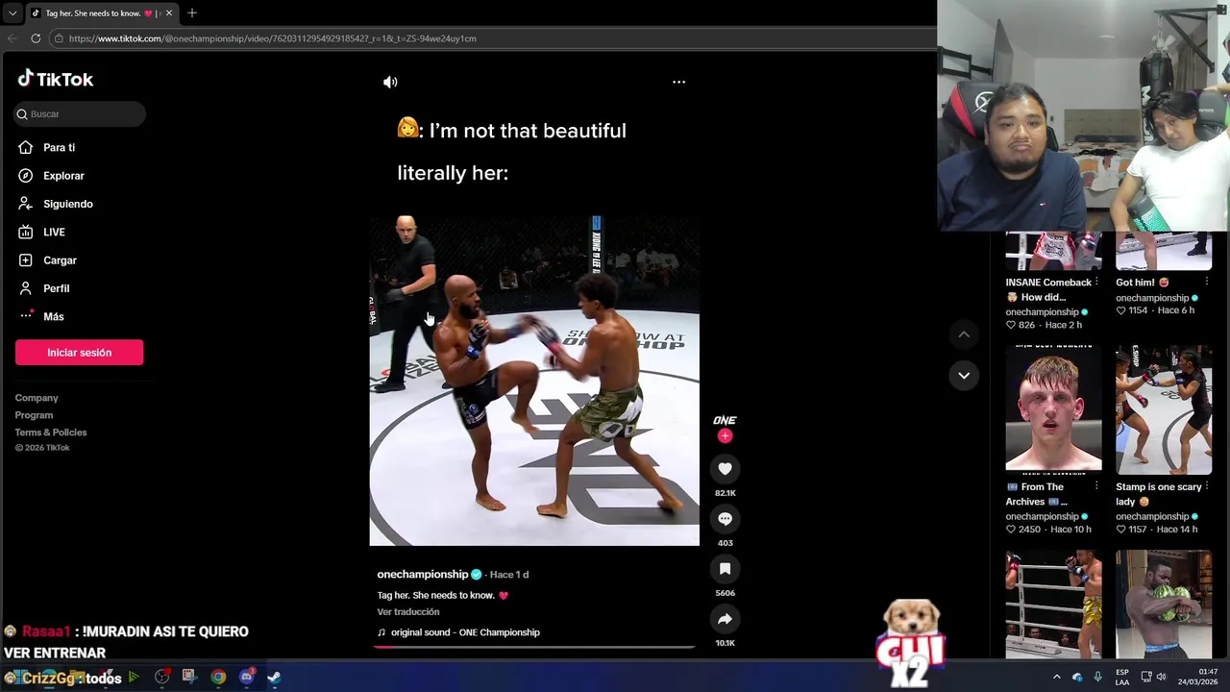1230x692 pixels.
Task: Click the heart on the 1154-likes video
Action: pos(1120,310)
